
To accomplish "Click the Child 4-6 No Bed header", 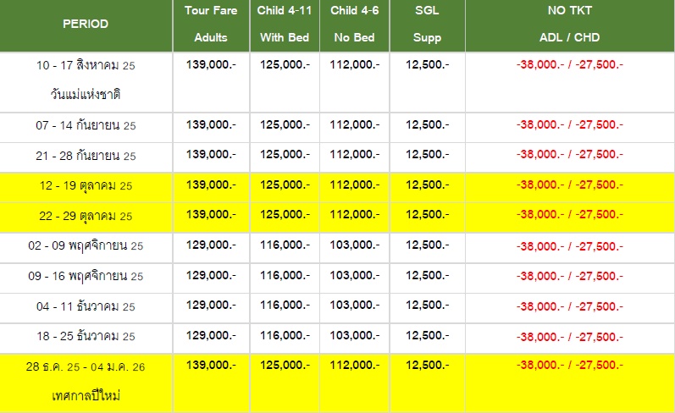I will [x=354, y=24].
